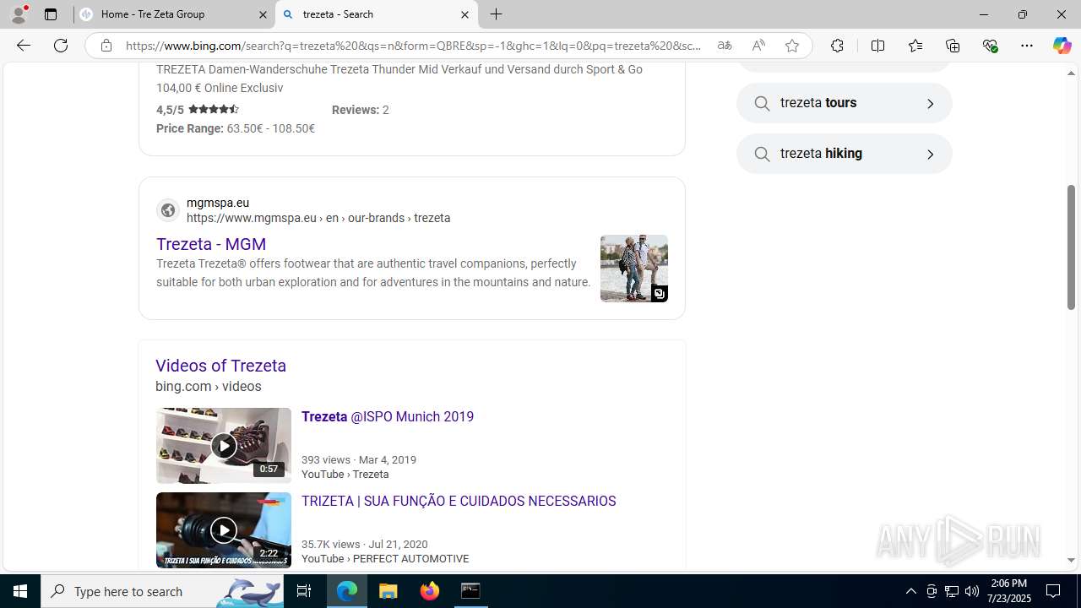1081x608 pixels.
Task: Open a new tab
Action: point(497,14)
